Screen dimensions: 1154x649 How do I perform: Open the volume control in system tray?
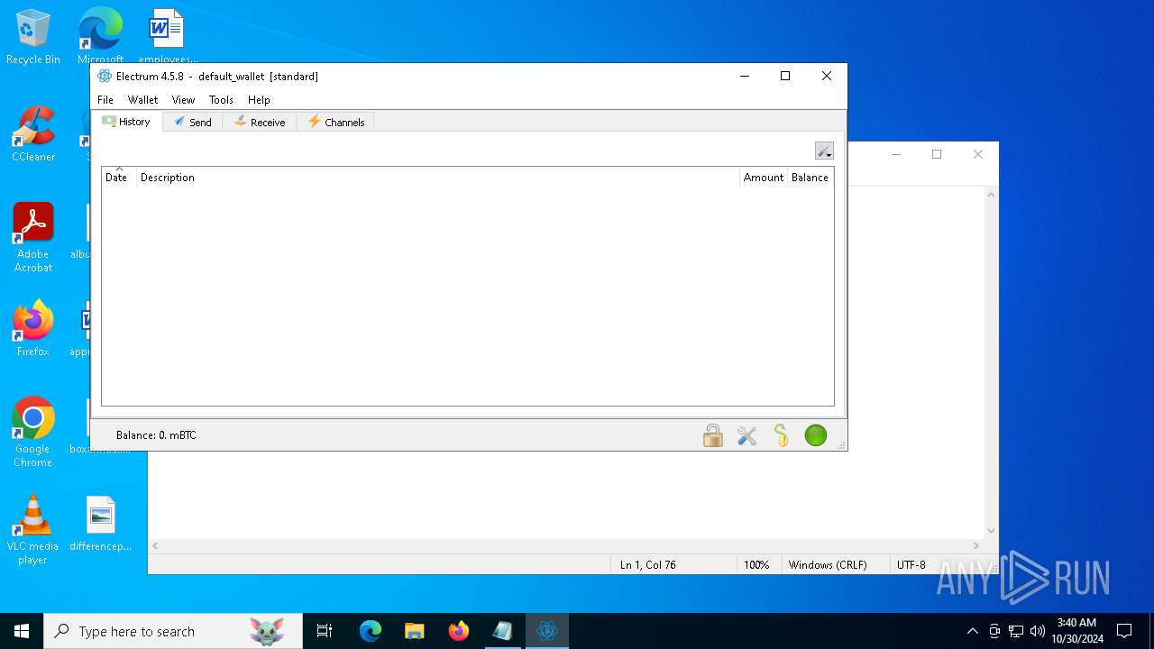(x=1038, y=631)
